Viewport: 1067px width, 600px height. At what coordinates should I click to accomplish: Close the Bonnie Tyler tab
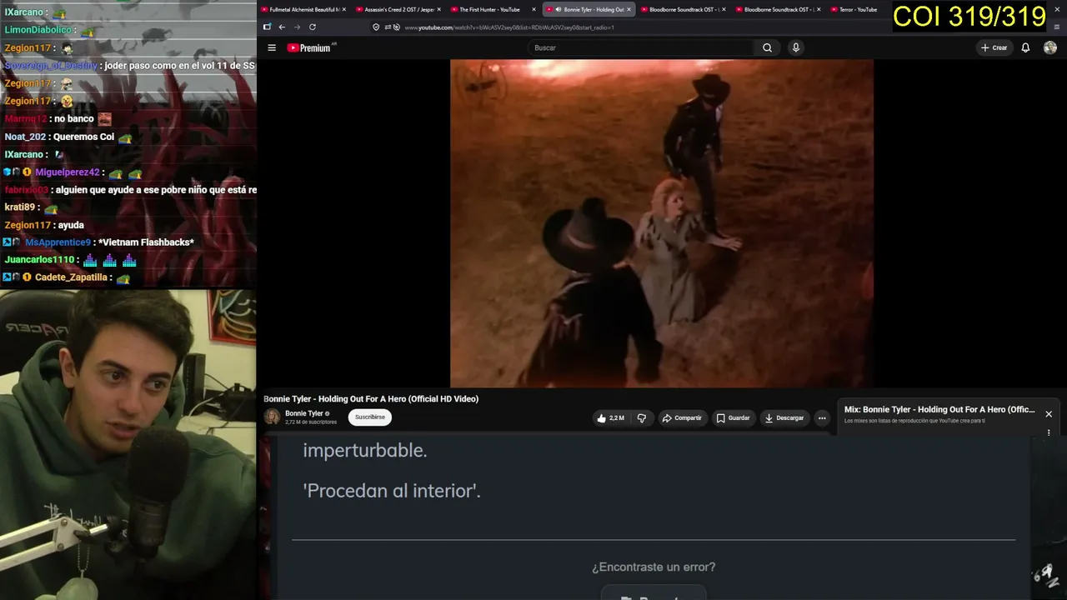(629, 9)
